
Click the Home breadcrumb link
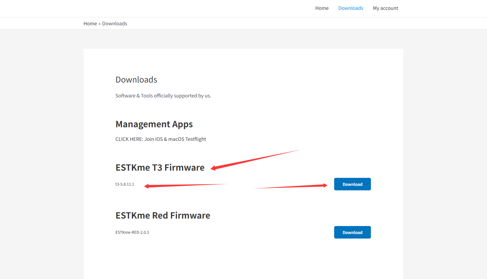pyautogui.click(x=90, y=23)
